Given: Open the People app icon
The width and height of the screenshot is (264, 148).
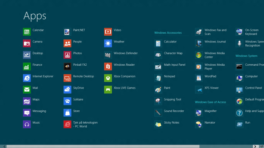Looking at the screenshot, I should click(x=68, y=44).
